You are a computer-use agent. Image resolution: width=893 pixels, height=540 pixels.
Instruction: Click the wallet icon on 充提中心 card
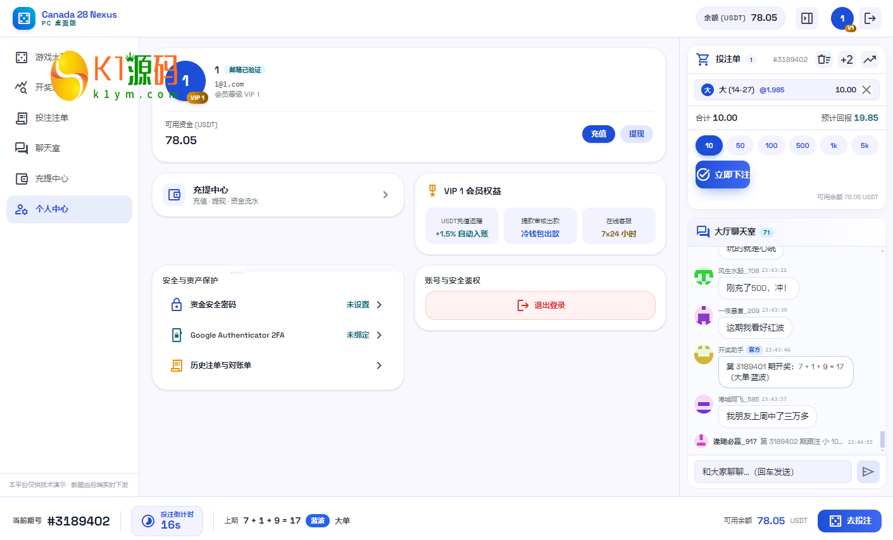coord(174,195)
